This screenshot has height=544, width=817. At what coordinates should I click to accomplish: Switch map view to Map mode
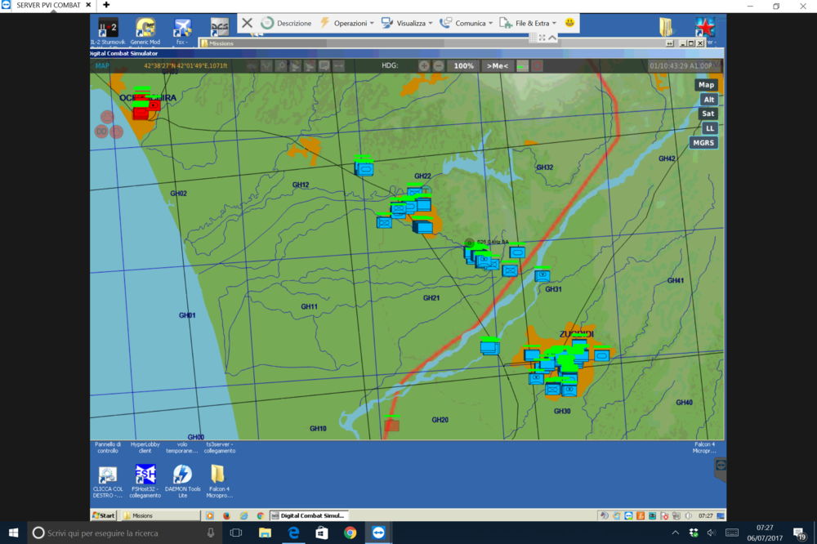point(706,85)
